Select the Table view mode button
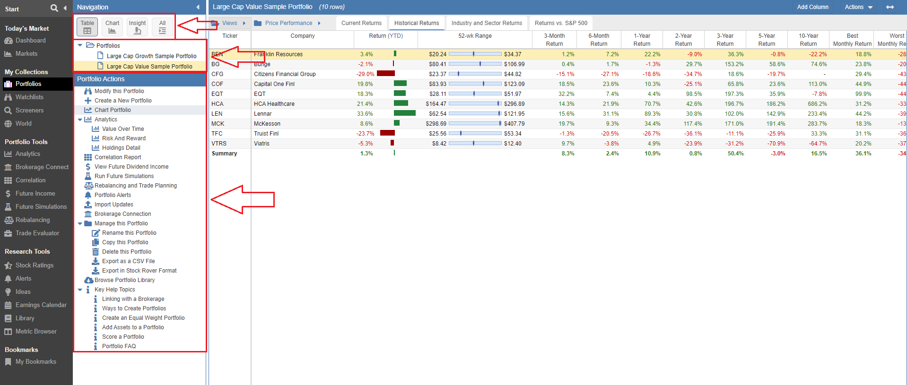This screenshot has height=385, width=907. [87, 27]
